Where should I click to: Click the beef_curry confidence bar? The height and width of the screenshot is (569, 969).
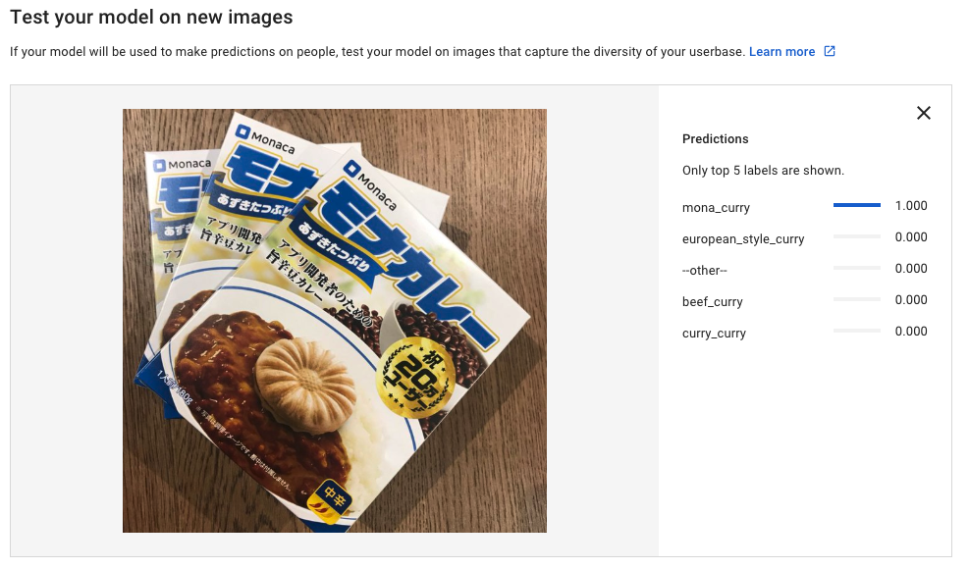(x=856, y=299)
